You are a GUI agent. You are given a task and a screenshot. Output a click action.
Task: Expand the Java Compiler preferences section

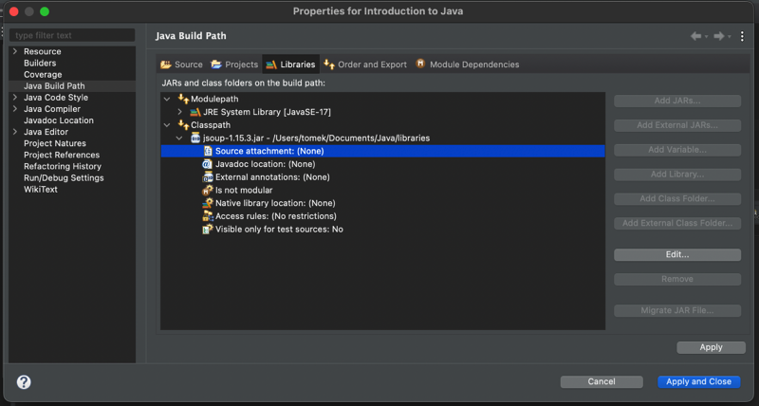tap(15, 109)
